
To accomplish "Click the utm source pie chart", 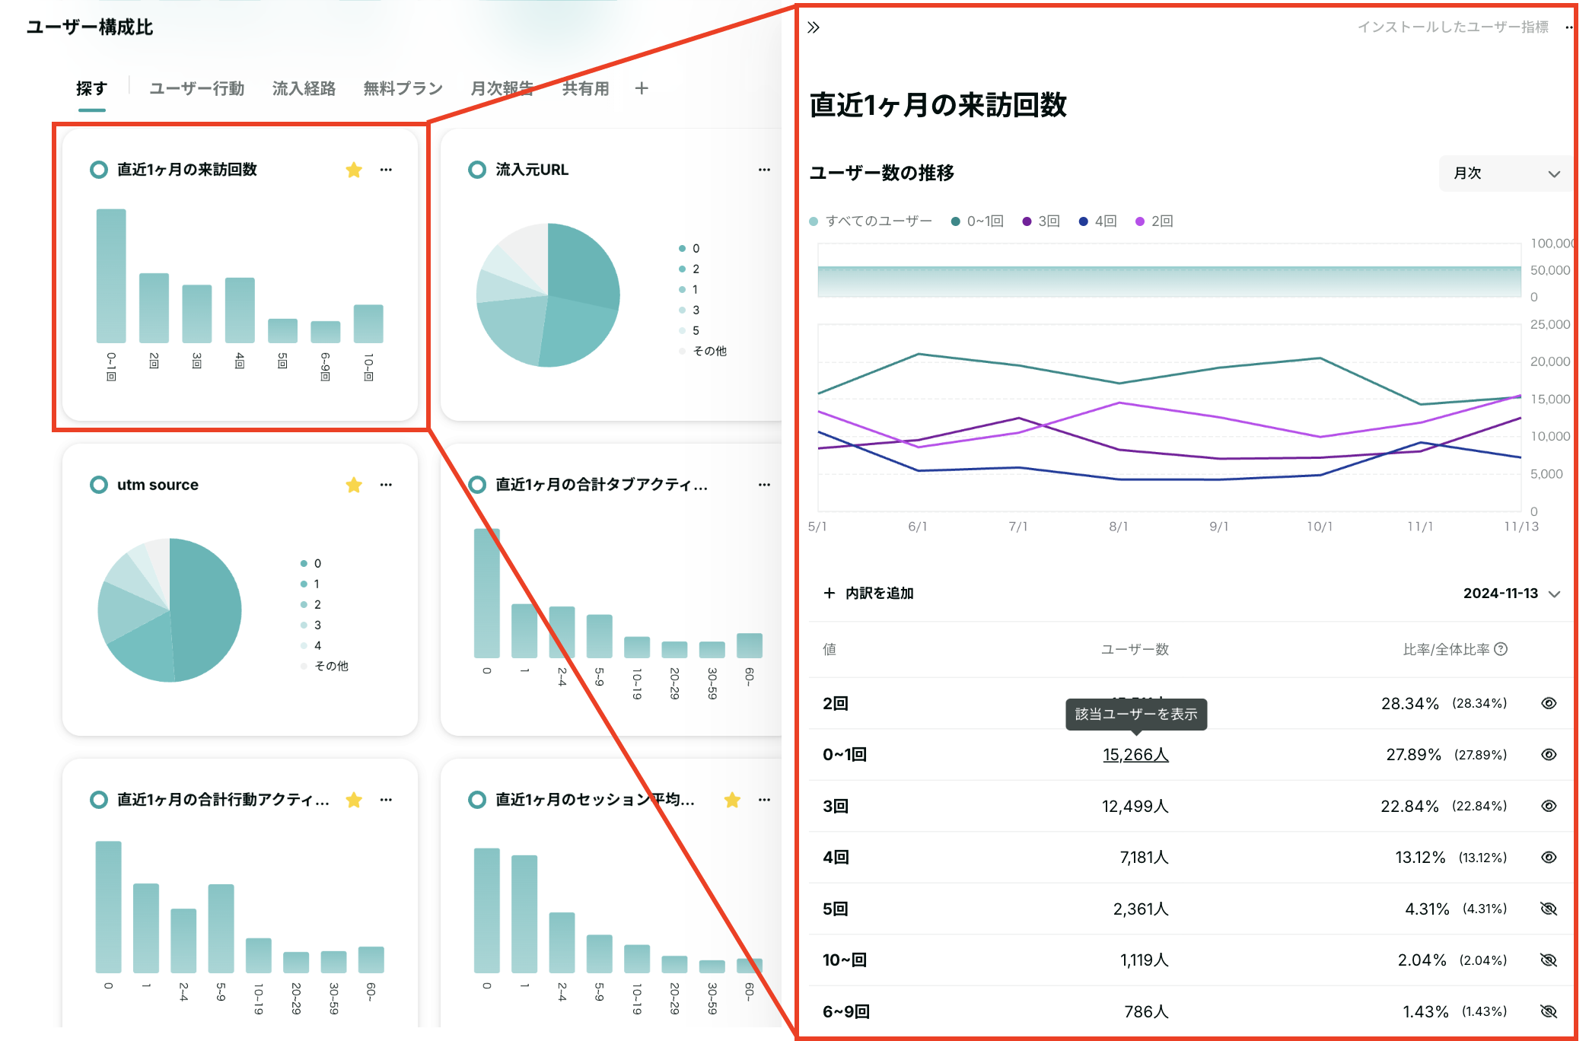I will (170, 610).
